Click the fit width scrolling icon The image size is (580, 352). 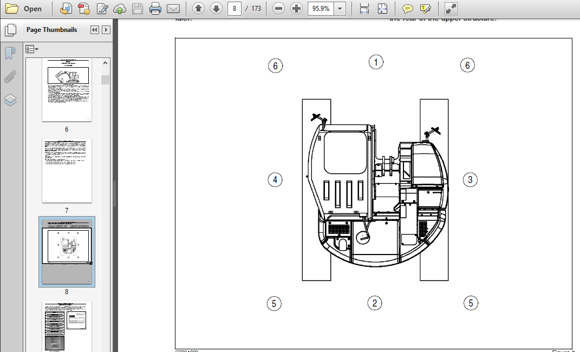(364, 9)
